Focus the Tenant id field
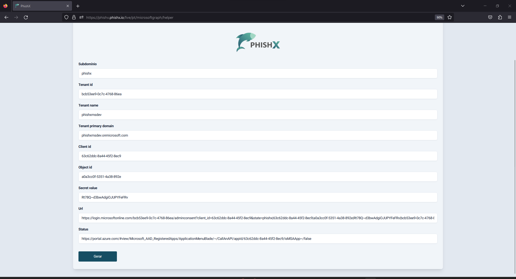The image size is (516, 279). [x=258, y=94]
